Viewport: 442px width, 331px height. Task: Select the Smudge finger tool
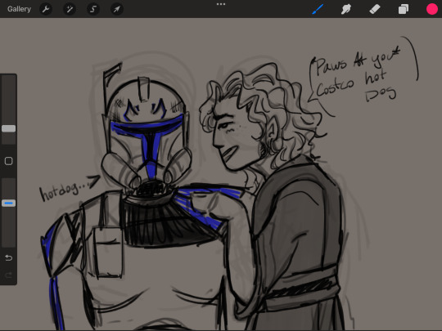tap(346, 9)
